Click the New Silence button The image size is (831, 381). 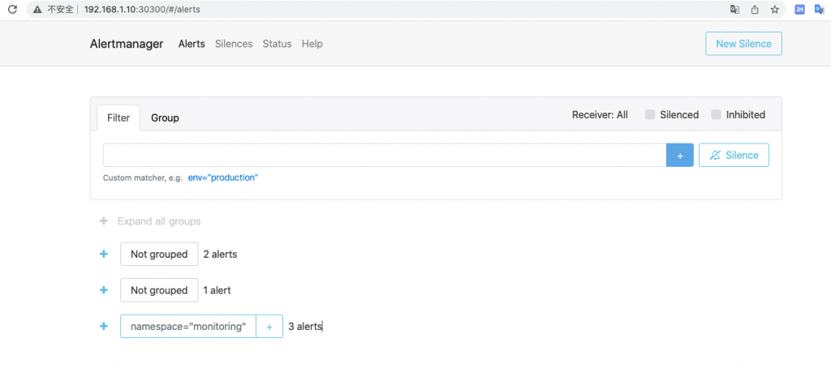tap(743, 44)
